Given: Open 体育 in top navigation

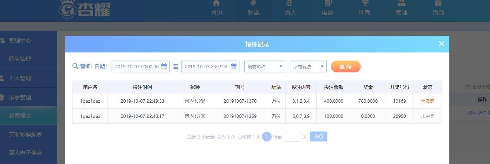Looking at the screenshot, I should point(364,12).
